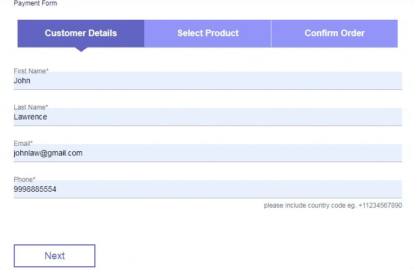Click the Email* field label

(23, 144)
